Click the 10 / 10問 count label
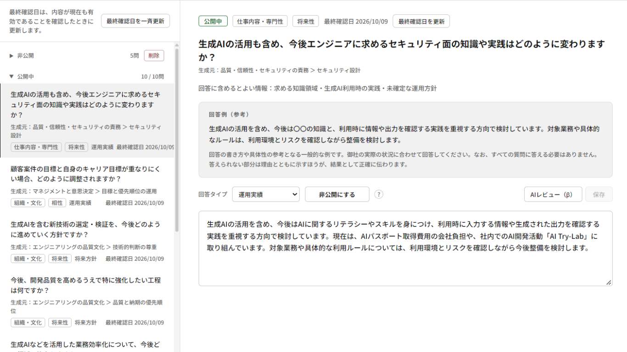This screenshot has height=352, width=627. (x=152, y=77)
